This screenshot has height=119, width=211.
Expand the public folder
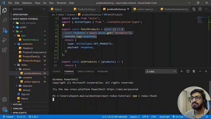tap(29, 27)
